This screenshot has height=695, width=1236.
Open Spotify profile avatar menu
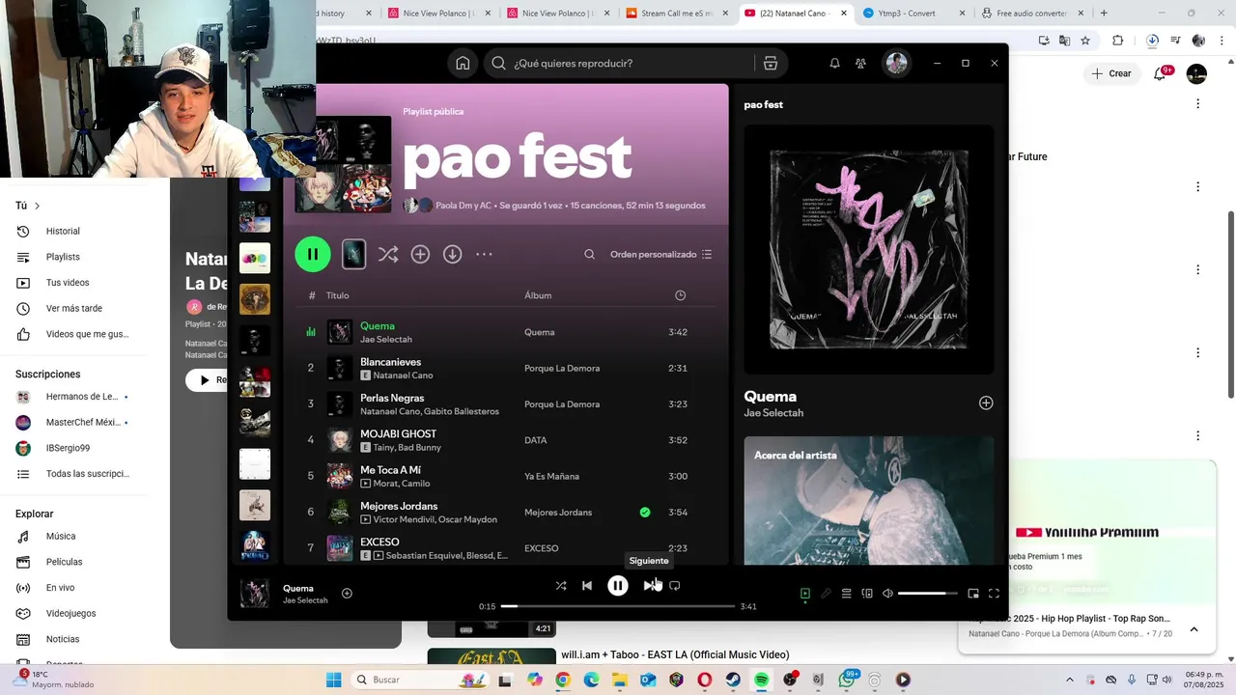coord(896,64)
